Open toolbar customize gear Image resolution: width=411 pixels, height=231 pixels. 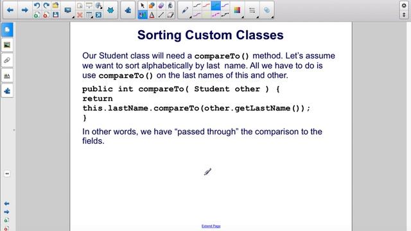pyautogui.click(x=404, y=6)
